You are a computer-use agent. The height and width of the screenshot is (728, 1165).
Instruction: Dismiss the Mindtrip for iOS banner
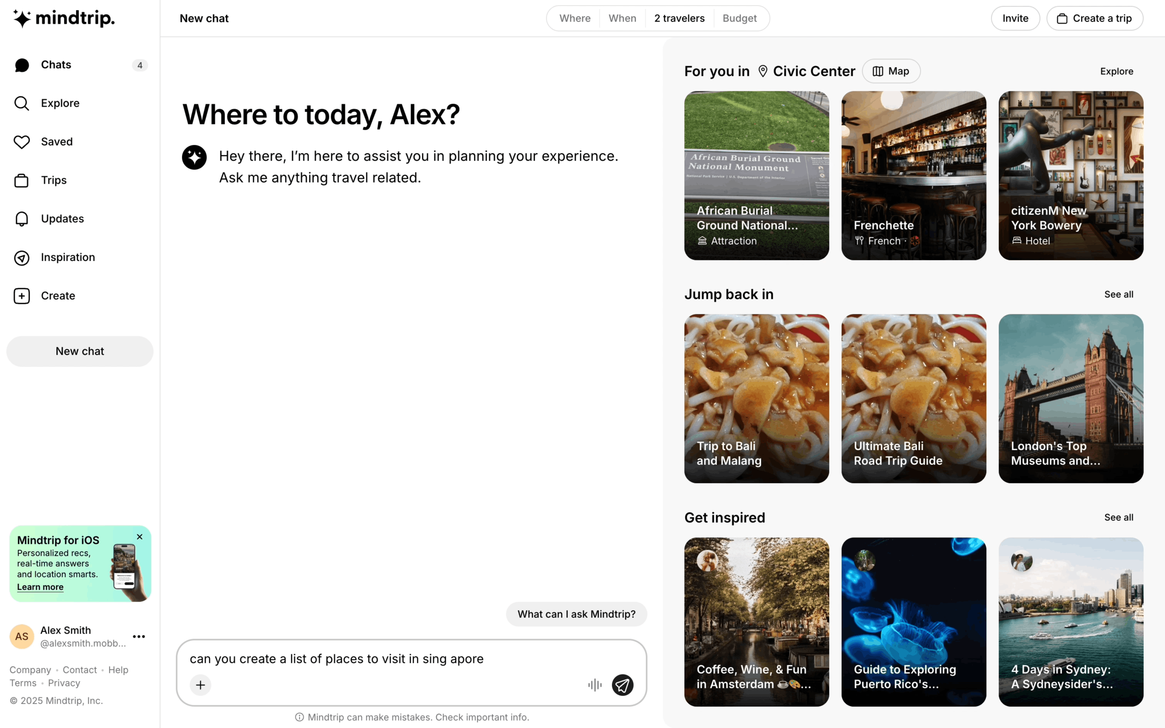139,537
